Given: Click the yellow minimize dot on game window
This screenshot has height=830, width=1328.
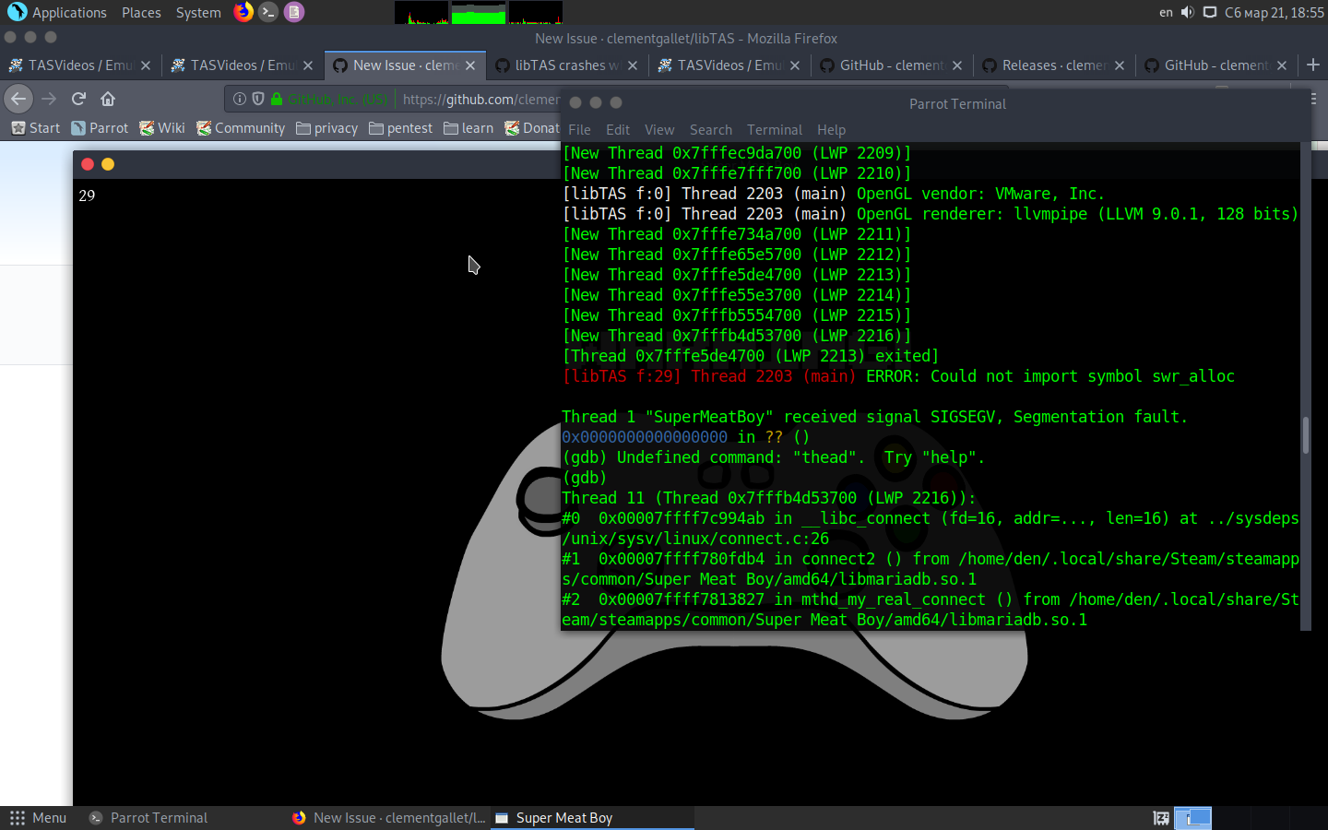Looking at the screenshot, I should 108,164.
